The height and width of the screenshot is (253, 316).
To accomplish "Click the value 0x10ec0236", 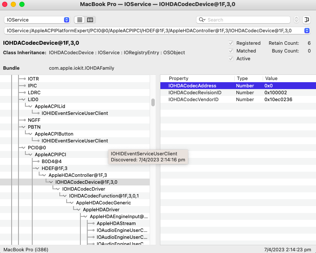I will (278, 99).
